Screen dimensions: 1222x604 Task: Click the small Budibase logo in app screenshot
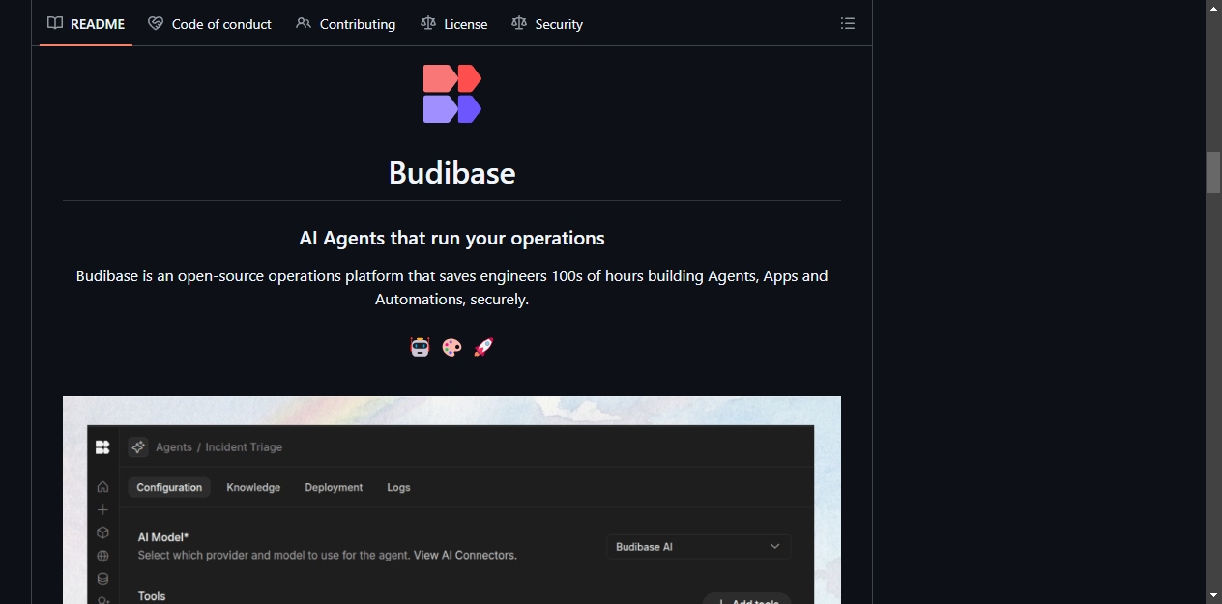pyautogui.click(x=102, y=446)
